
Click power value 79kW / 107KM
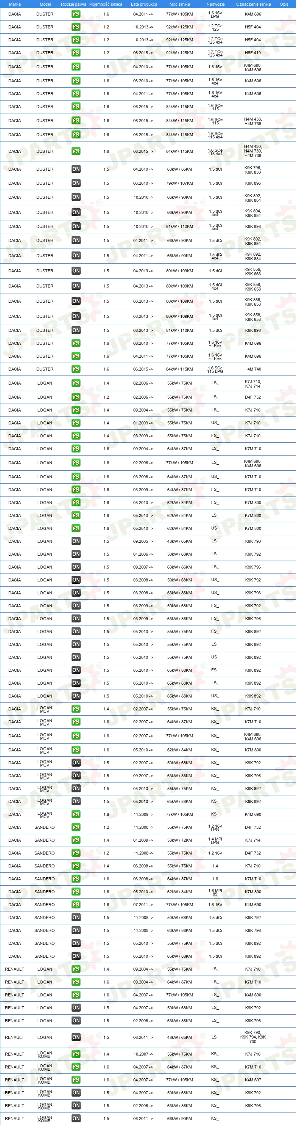tap(179, 184)
